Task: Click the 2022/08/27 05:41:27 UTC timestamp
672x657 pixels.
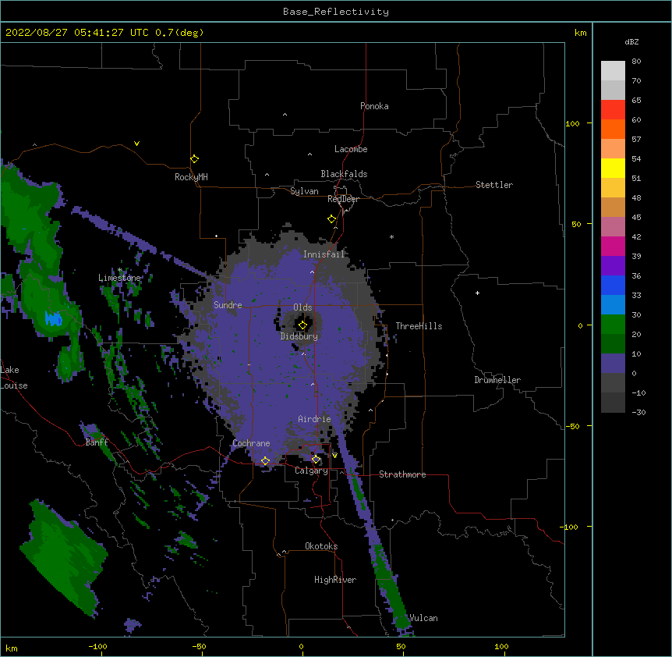Action: click(x=77, y=33)
